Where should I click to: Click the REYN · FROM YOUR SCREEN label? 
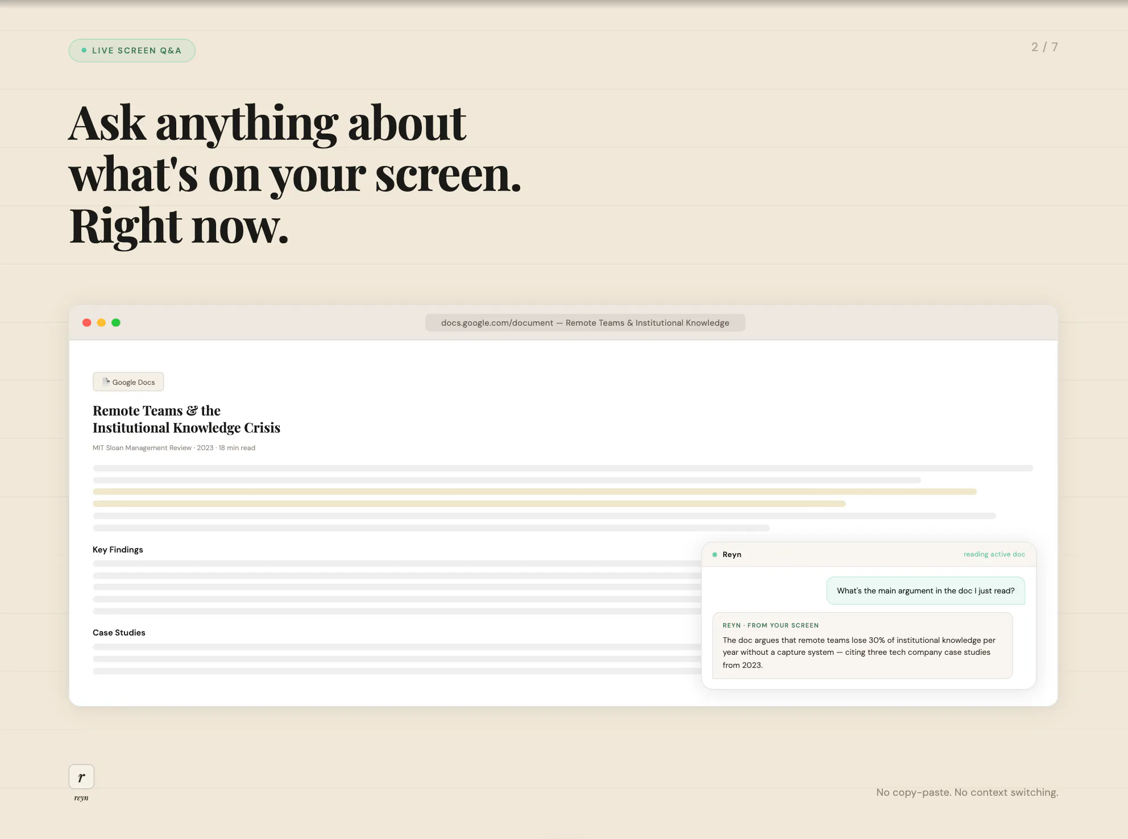pyautogui.click(x=770, y=625)
